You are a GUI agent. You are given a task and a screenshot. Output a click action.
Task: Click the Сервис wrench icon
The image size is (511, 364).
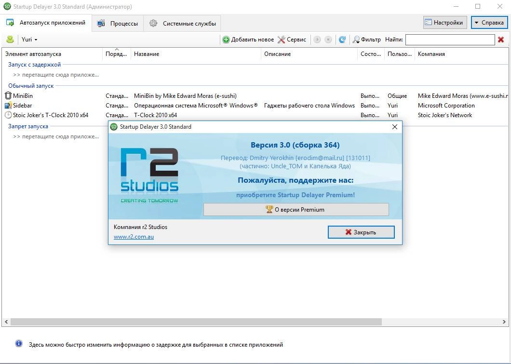pos(281,40)
